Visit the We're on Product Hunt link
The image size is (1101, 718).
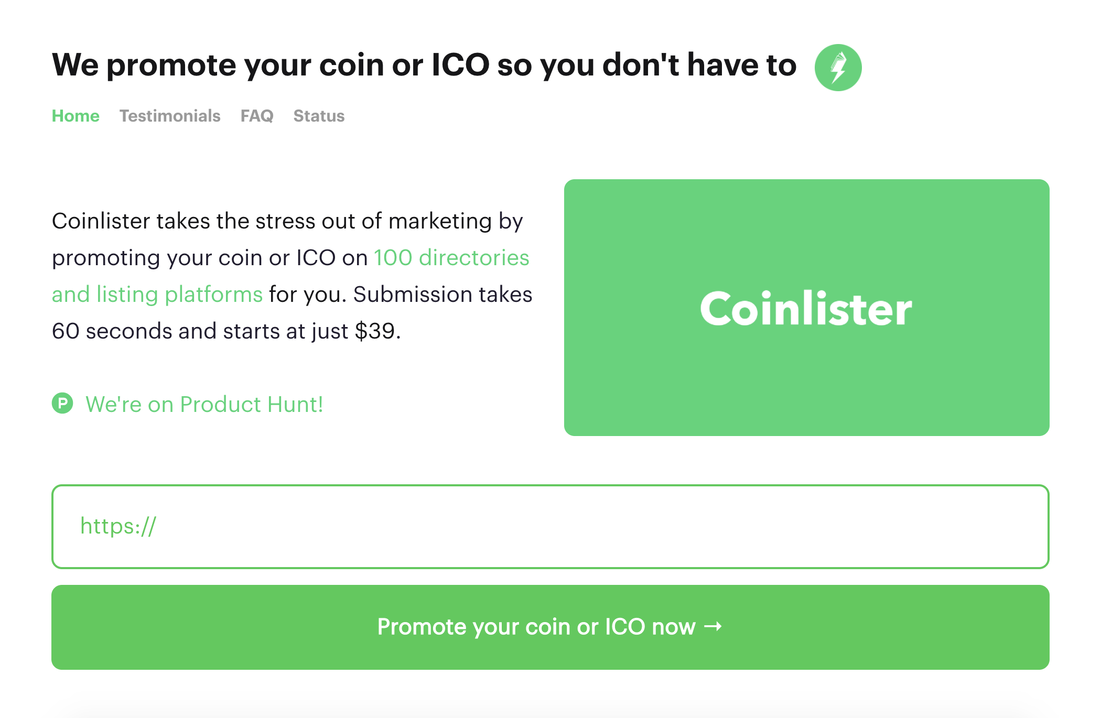click(204, 404)
